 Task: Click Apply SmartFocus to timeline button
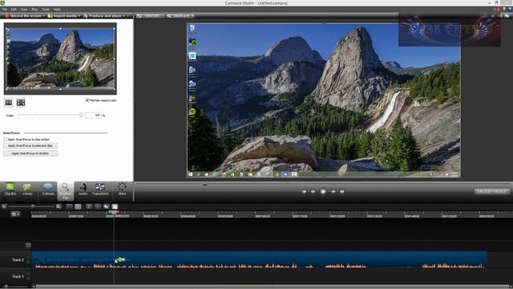[30, 153]
